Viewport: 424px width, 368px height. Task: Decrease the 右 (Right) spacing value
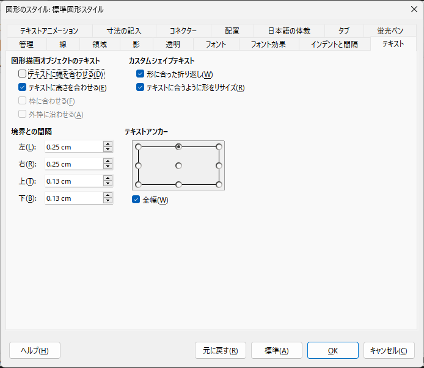(108, 167)
